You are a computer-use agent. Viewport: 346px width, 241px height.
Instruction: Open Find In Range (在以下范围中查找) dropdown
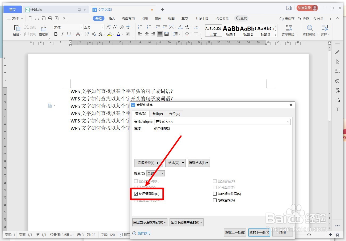[187, 222]
